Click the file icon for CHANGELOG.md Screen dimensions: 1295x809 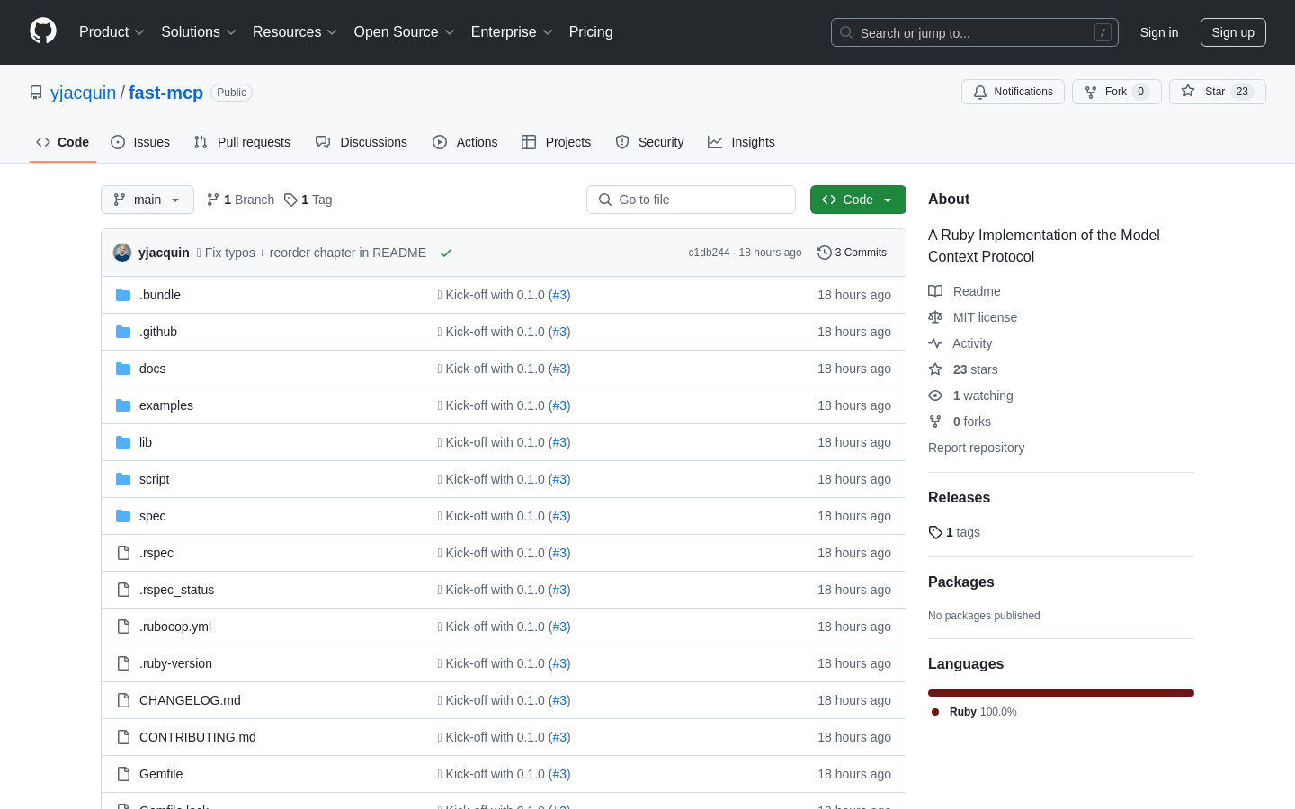click(x=123, y=700)
